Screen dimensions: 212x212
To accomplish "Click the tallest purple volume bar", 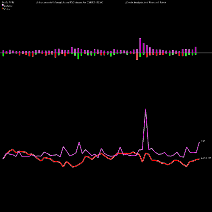I will click(140, 45).
